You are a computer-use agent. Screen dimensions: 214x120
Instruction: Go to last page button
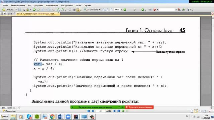(x=119, y=111)
